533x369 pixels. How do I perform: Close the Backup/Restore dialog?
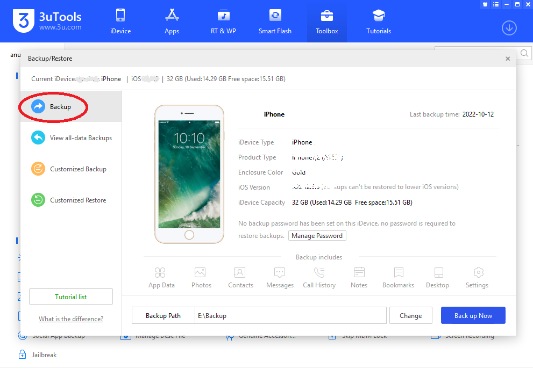(x=508, y=59)
